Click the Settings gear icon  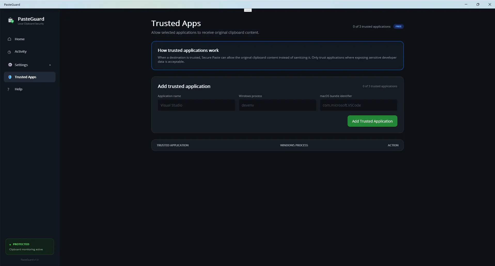pos(10,65)
